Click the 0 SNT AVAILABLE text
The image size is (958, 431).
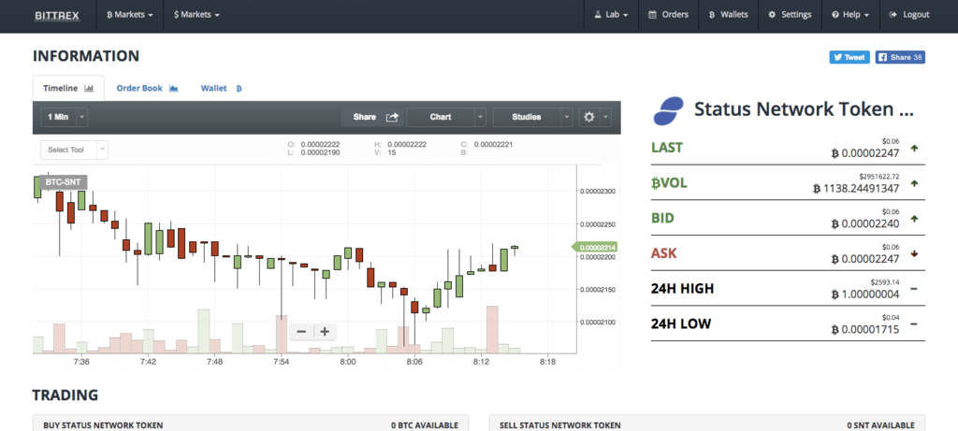(x=880, y=425)
